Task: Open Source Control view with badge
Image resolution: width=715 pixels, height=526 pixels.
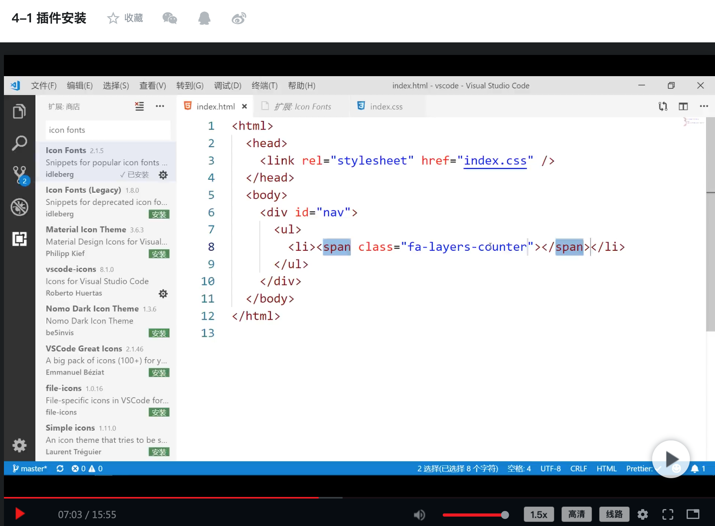Action: [19, 175]
